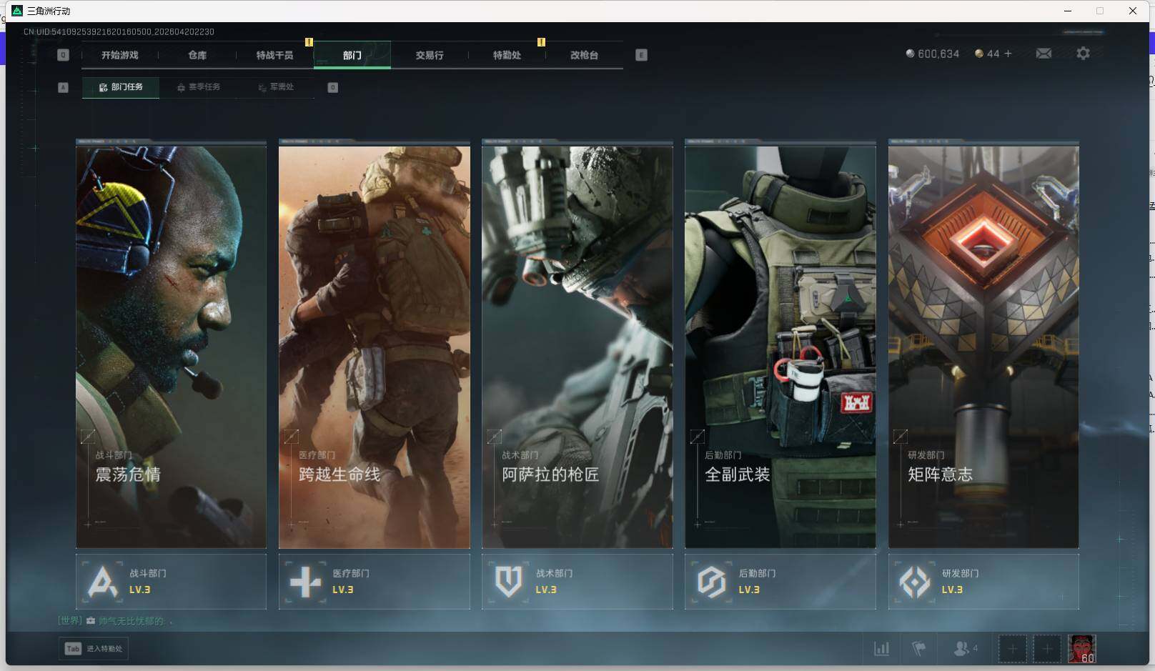
Task: Open the red player avatar profile
Action: [1081, 649]
